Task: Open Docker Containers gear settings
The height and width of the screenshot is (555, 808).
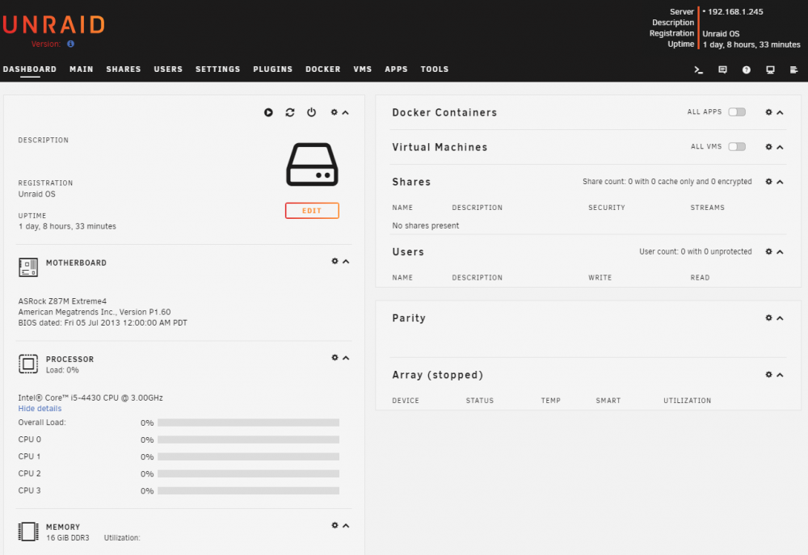Action: 768,111
